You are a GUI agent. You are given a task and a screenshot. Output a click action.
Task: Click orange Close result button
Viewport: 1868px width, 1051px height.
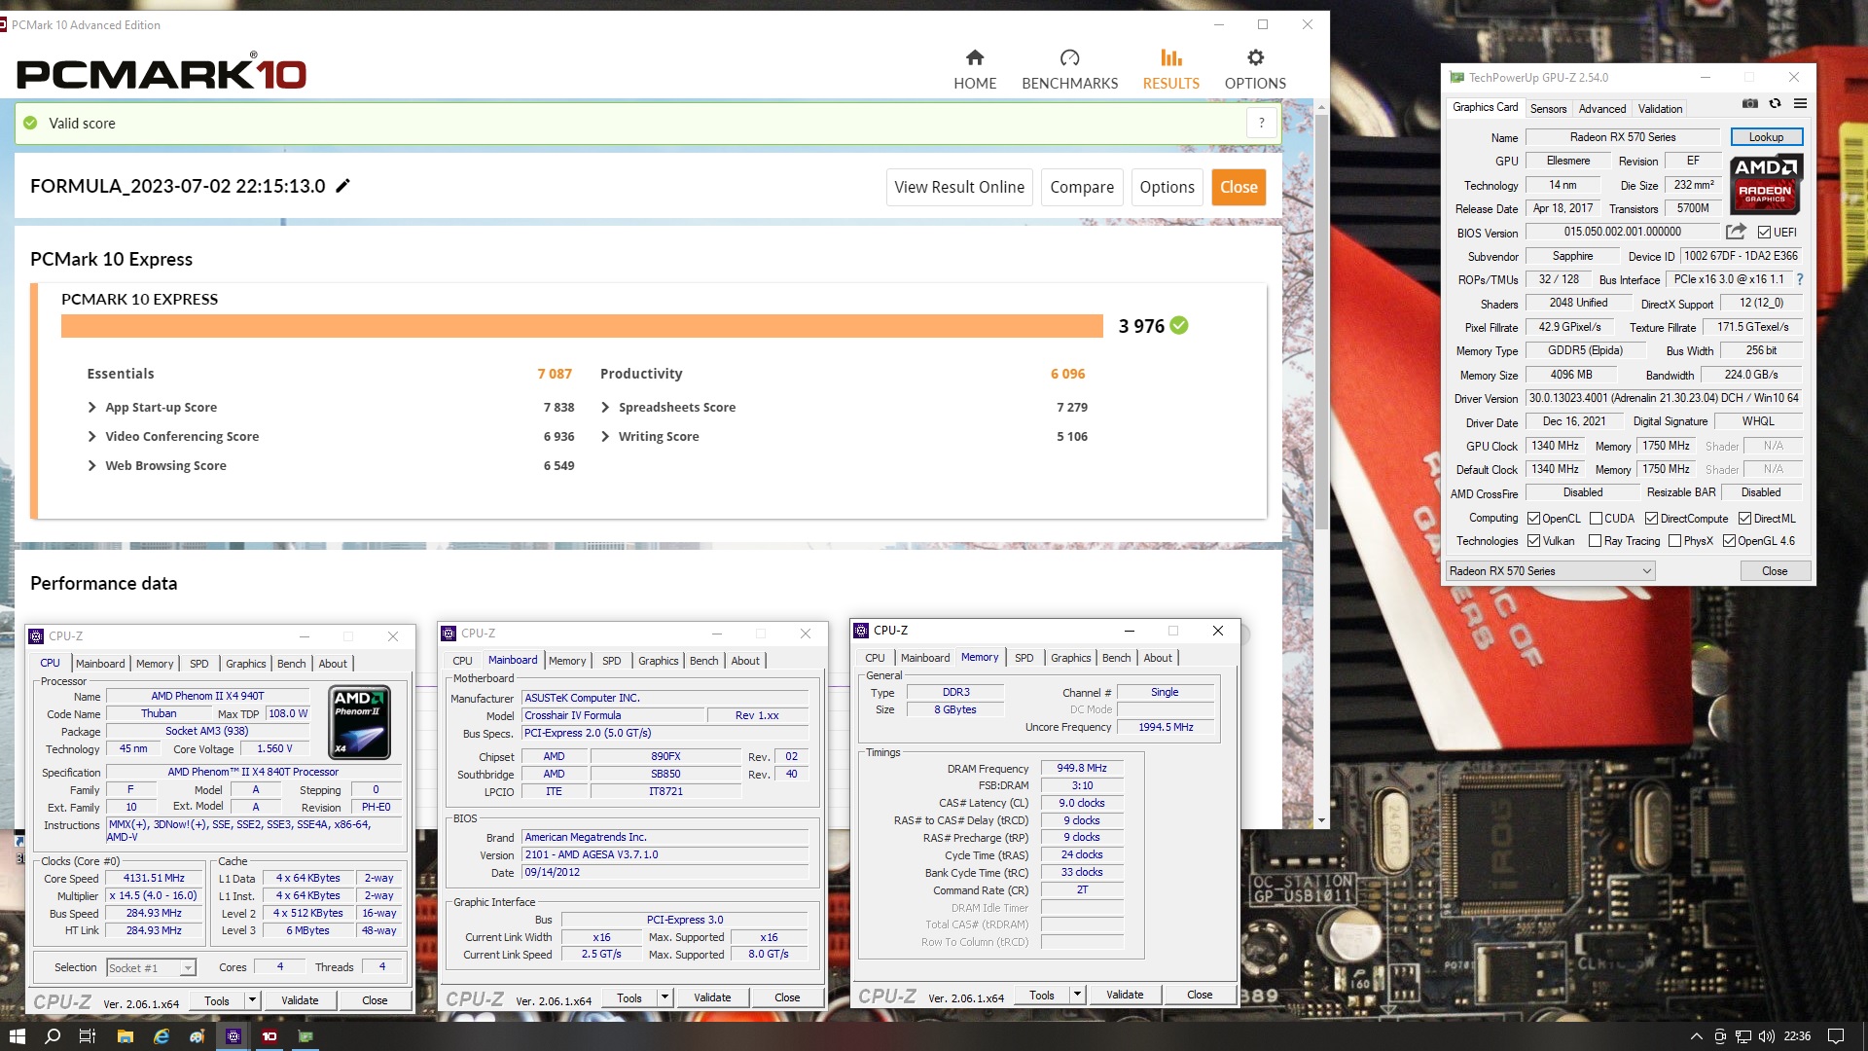coord(1239,187)
